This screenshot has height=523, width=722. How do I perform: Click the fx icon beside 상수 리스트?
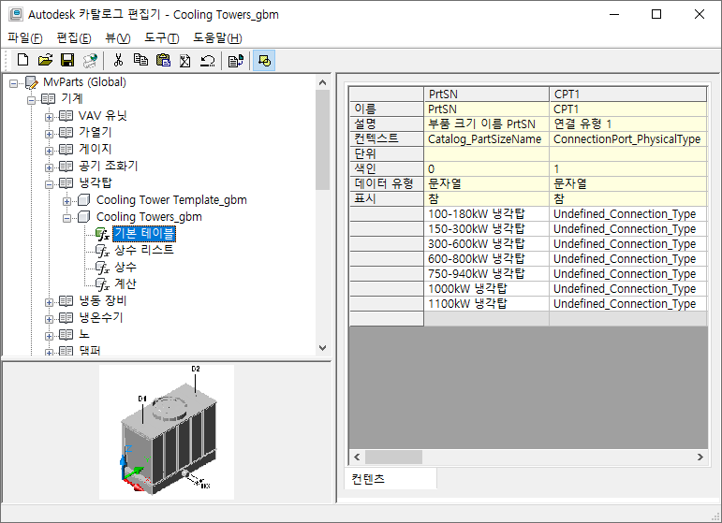102,251
